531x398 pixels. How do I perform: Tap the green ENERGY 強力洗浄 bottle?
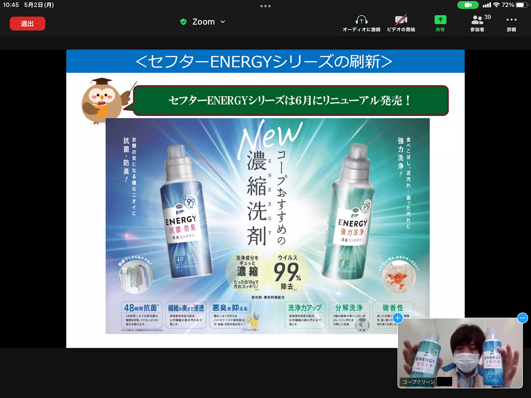(x=349, y=211)
